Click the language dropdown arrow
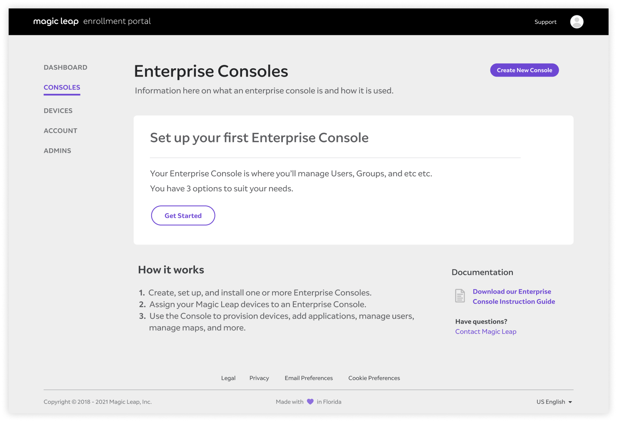This screenshot has height=422, width=617. [570, 402]
